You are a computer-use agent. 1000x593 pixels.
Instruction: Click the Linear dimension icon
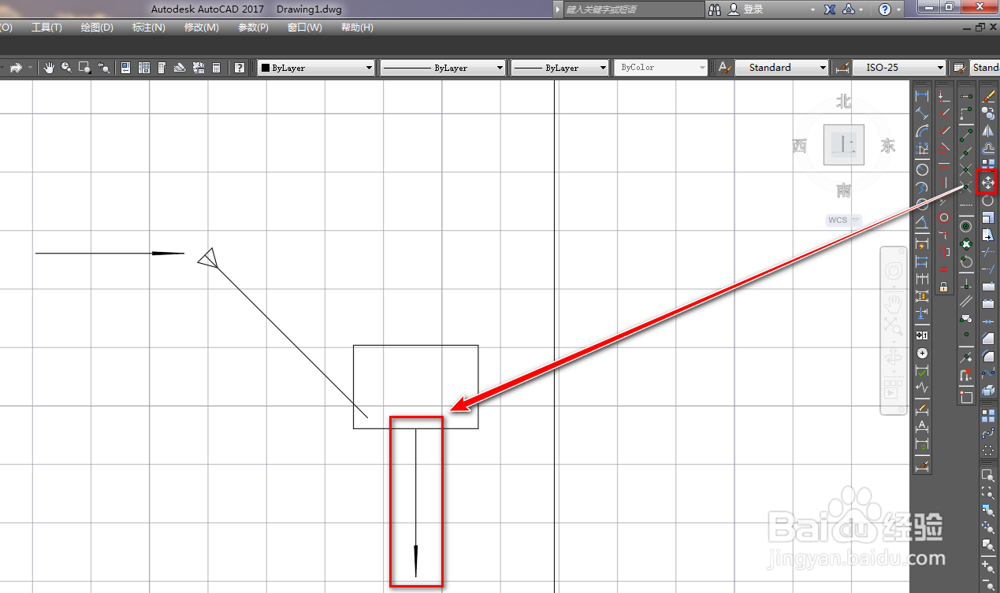click(x=922, y=95)
